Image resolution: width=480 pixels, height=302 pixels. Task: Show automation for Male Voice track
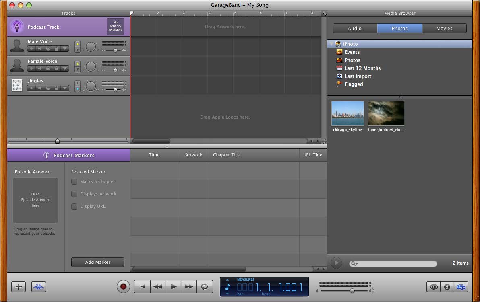pyautogui.click(x=64, y=49)
